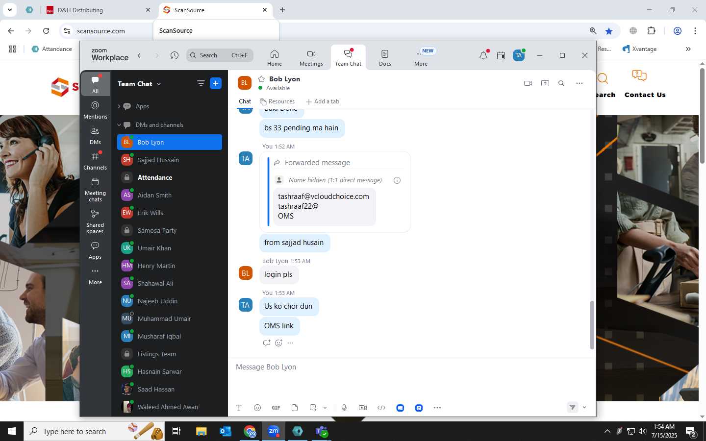The width and height of the screenshot is (706, 441).
Task: Go back using Zoom's back arrow
Action: (x=139, y=55)
